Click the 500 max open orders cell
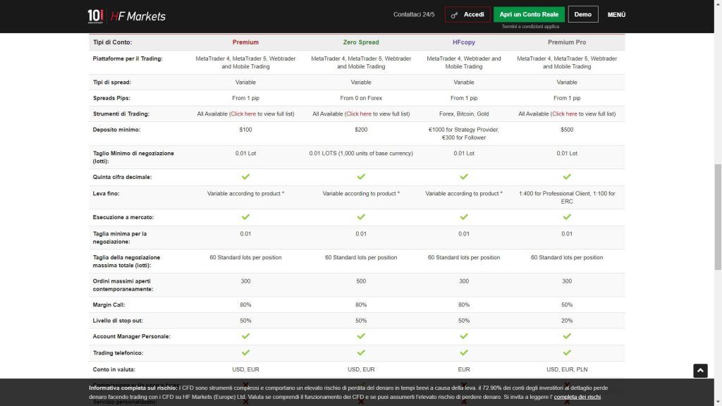Image resolution: width=722 pixels, height=406 pixels. tap(361, 281)
